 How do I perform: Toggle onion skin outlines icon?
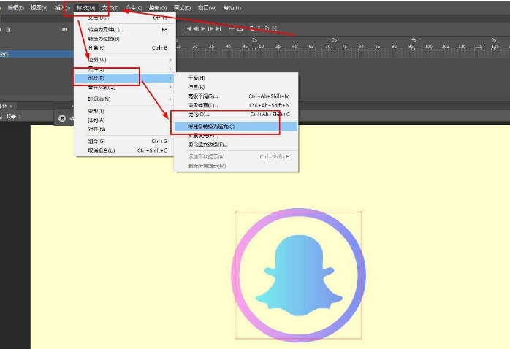(x=260, y=28)
